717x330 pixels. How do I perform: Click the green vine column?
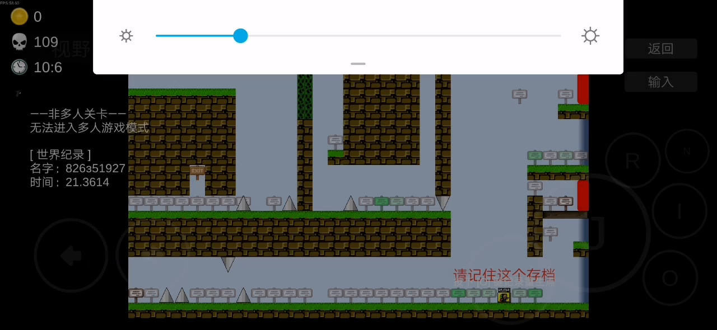(305, 96)
